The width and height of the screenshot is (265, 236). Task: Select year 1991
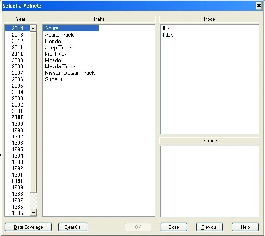point(17,175)
